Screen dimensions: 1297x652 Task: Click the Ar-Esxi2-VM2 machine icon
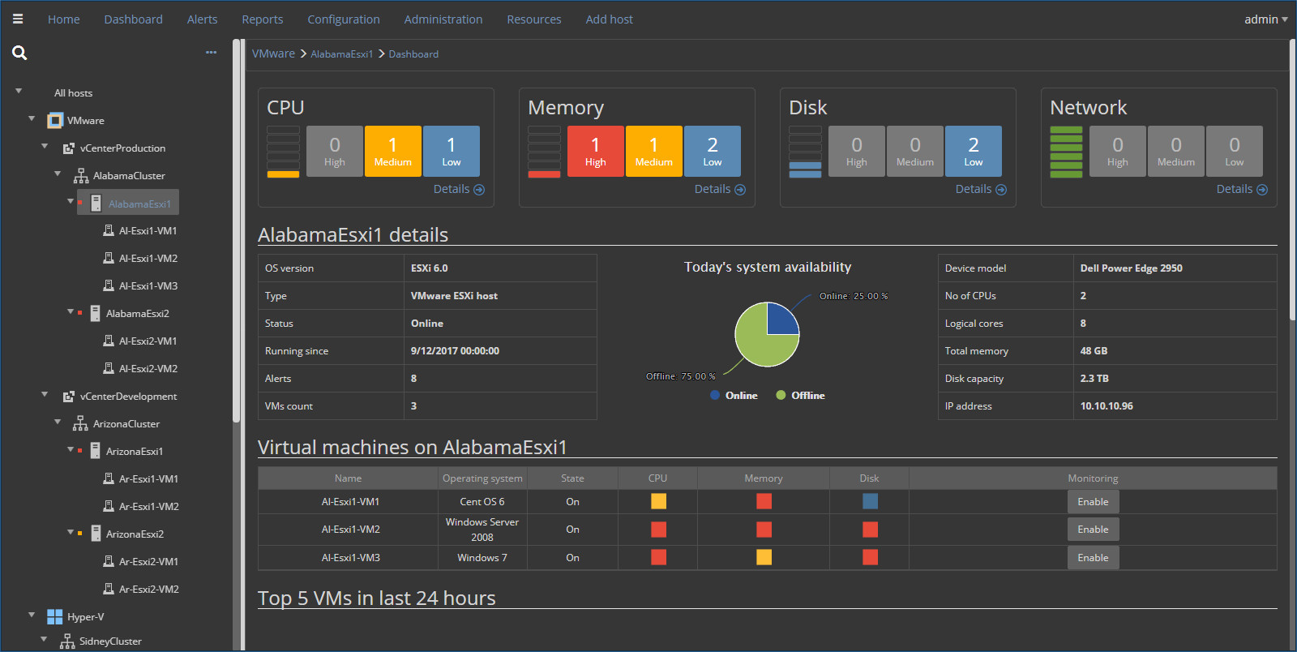[109, 589]
